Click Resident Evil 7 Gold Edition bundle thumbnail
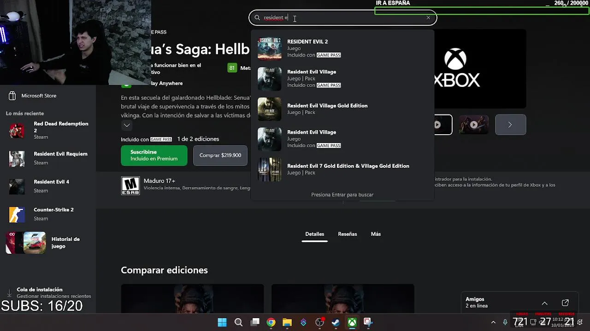The width and height of the screenshot is (590, 331). [270, 169]
